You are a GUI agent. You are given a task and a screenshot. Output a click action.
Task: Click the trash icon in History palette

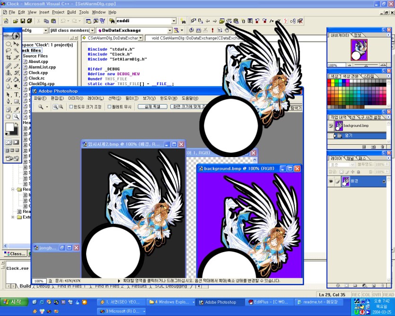tap(382, 147)
